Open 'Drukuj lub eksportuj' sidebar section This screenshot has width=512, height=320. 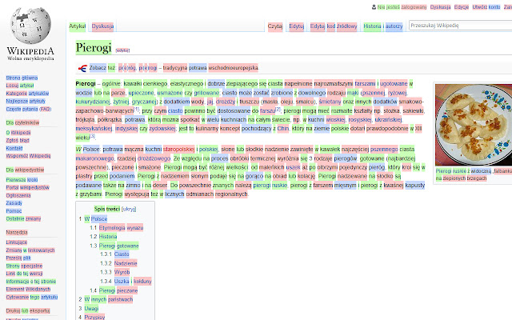(28, 311)
